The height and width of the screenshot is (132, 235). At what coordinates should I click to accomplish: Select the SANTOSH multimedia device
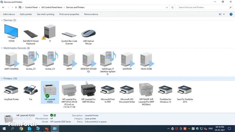point(127,61)
